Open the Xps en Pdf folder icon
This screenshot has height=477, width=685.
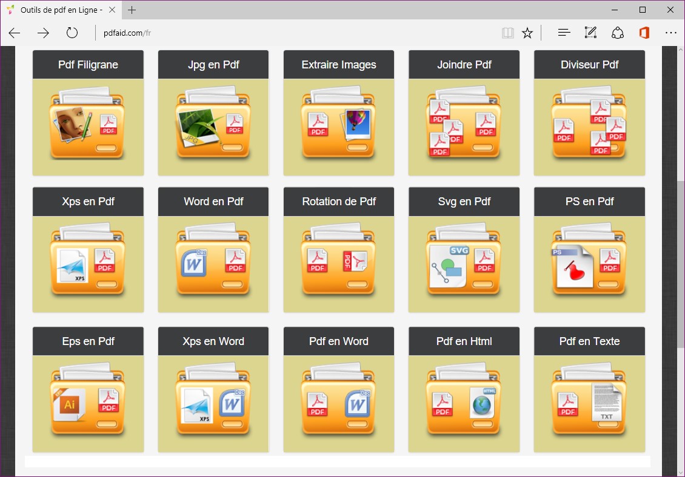(88, 260)
